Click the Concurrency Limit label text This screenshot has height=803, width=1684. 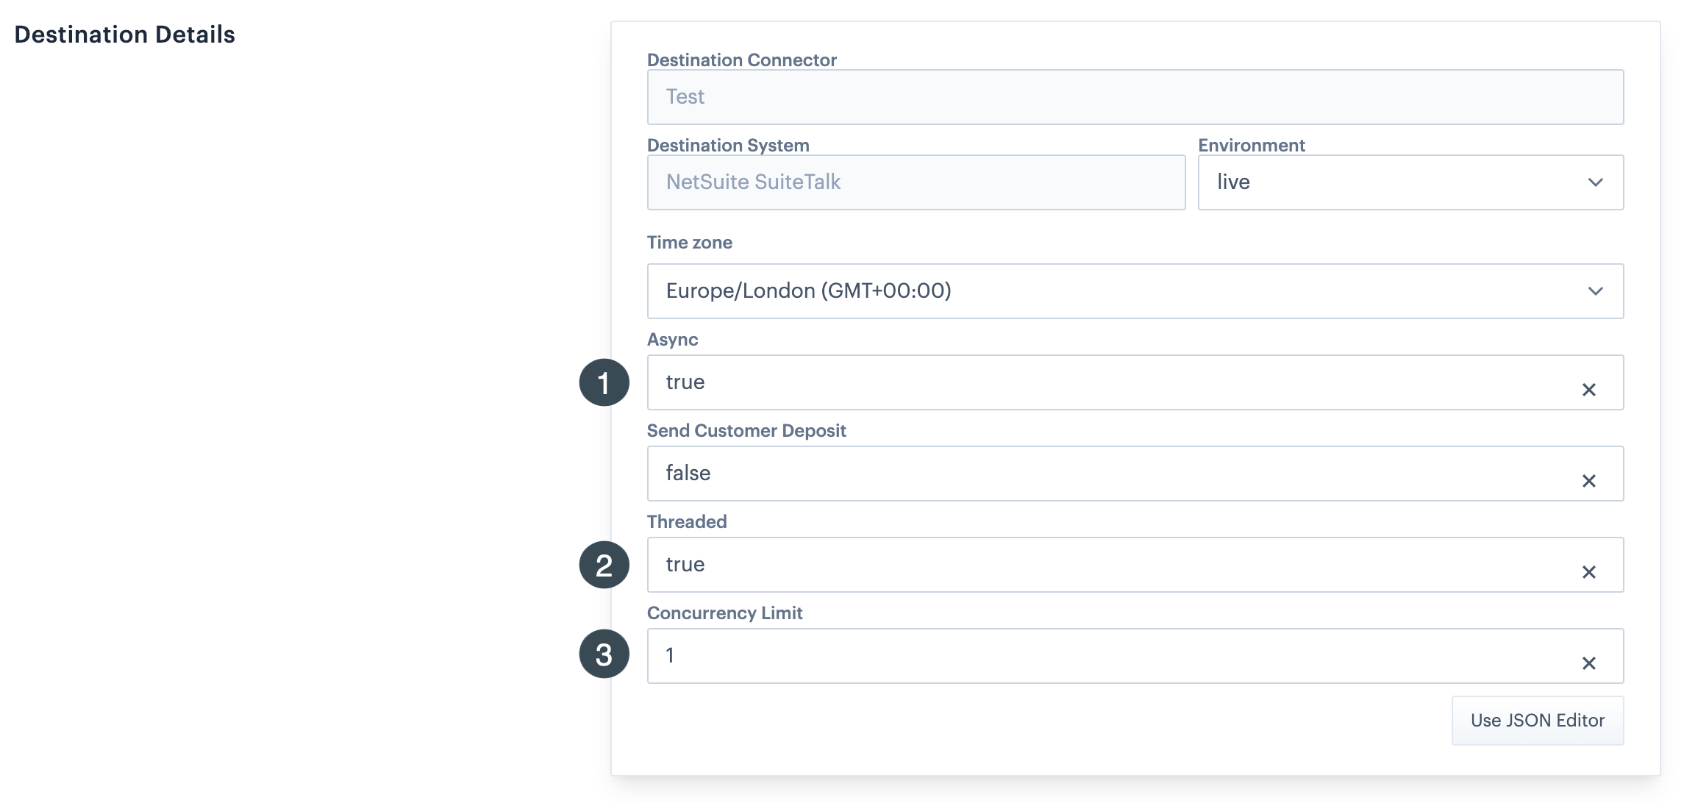tap(724, 613)
